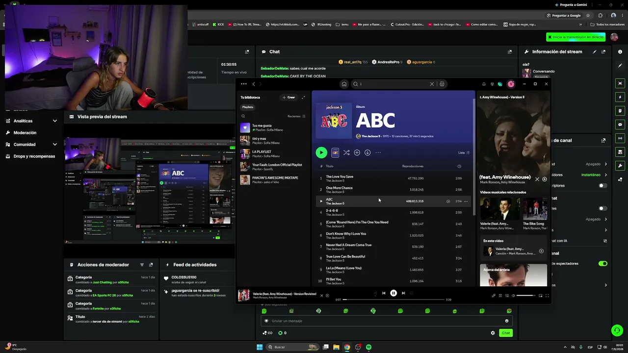Pop out the Chat panel
Viewport: 628px width, 353px height.
(x=510, y=51)
